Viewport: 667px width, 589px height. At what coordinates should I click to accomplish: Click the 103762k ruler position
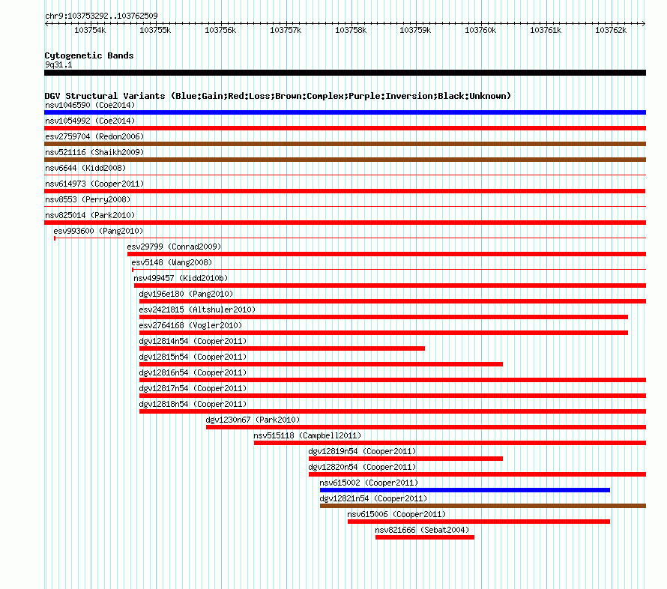pos(611,30)
